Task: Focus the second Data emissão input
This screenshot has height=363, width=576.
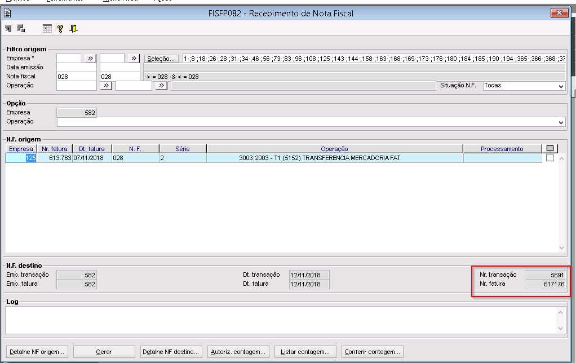Action: [119, 68]
